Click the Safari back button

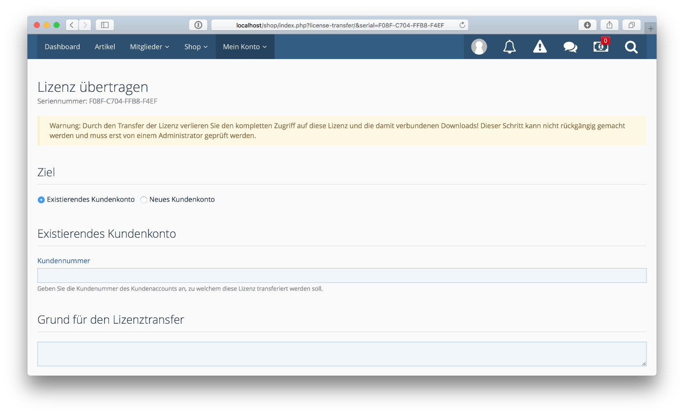(x=72, y=25)
